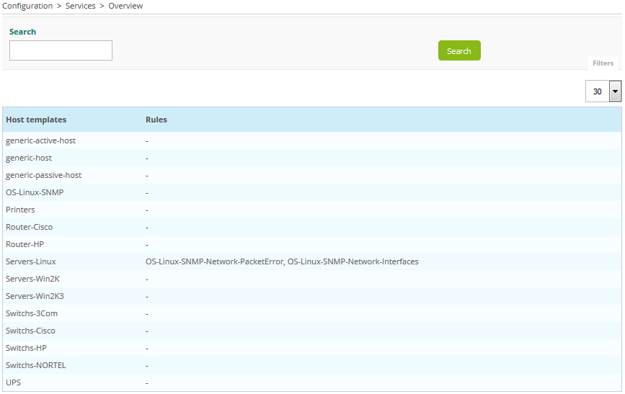Click the OS-Linux-SNMP host template
Screen dimensions: 625x394
coord(35,192)
